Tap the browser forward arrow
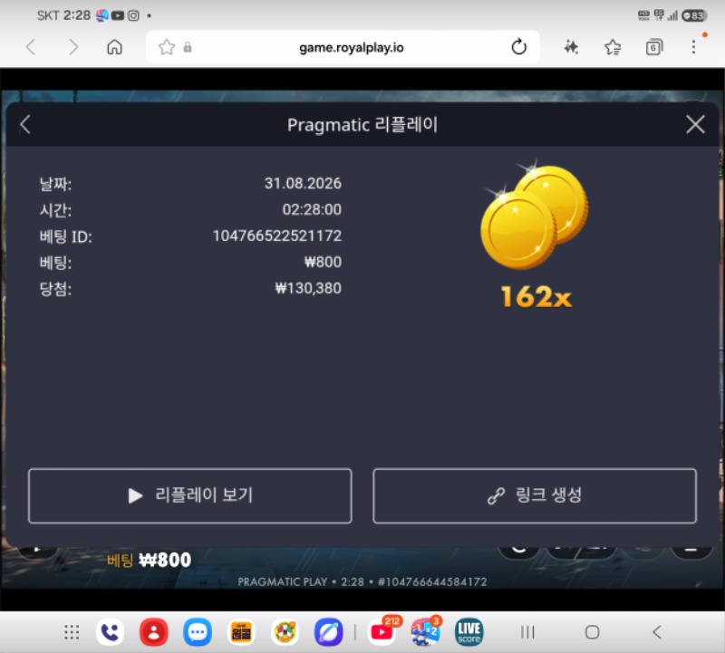 73,47
